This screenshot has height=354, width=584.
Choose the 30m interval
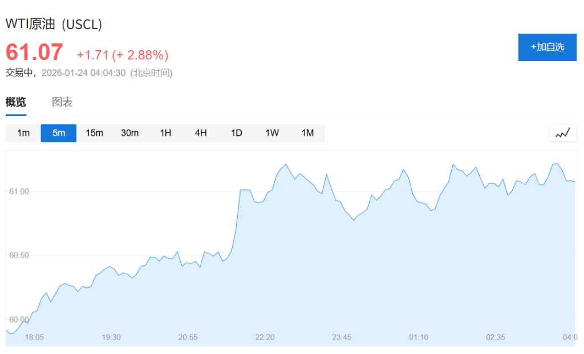(129, 133)
